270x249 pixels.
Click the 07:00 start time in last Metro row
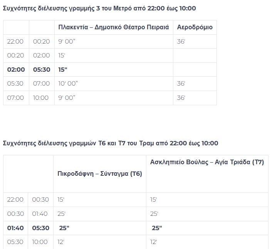[15, 98]
